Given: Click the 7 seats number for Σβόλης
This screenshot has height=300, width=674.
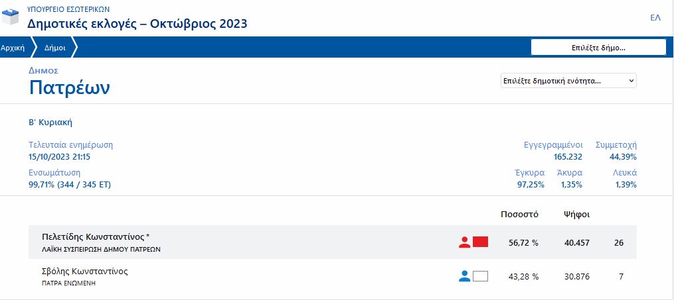Looking at the screenshot, I should [x=621, y=276].
